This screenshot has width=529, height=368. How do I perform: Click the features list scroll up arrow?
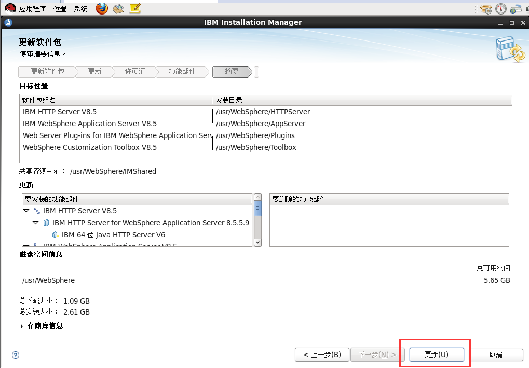coord(258,197)
